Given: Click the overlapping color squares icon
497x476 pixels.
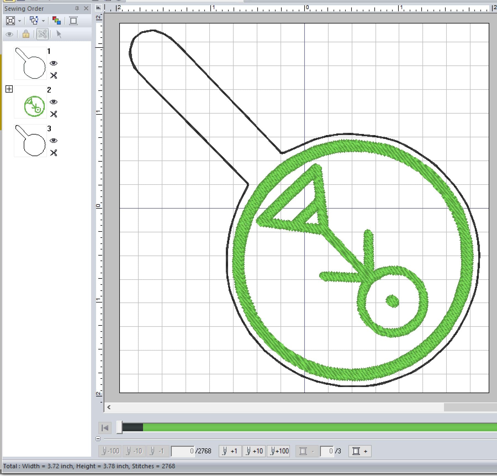Looking at the screenshot, I should click(x=57, y=21).
